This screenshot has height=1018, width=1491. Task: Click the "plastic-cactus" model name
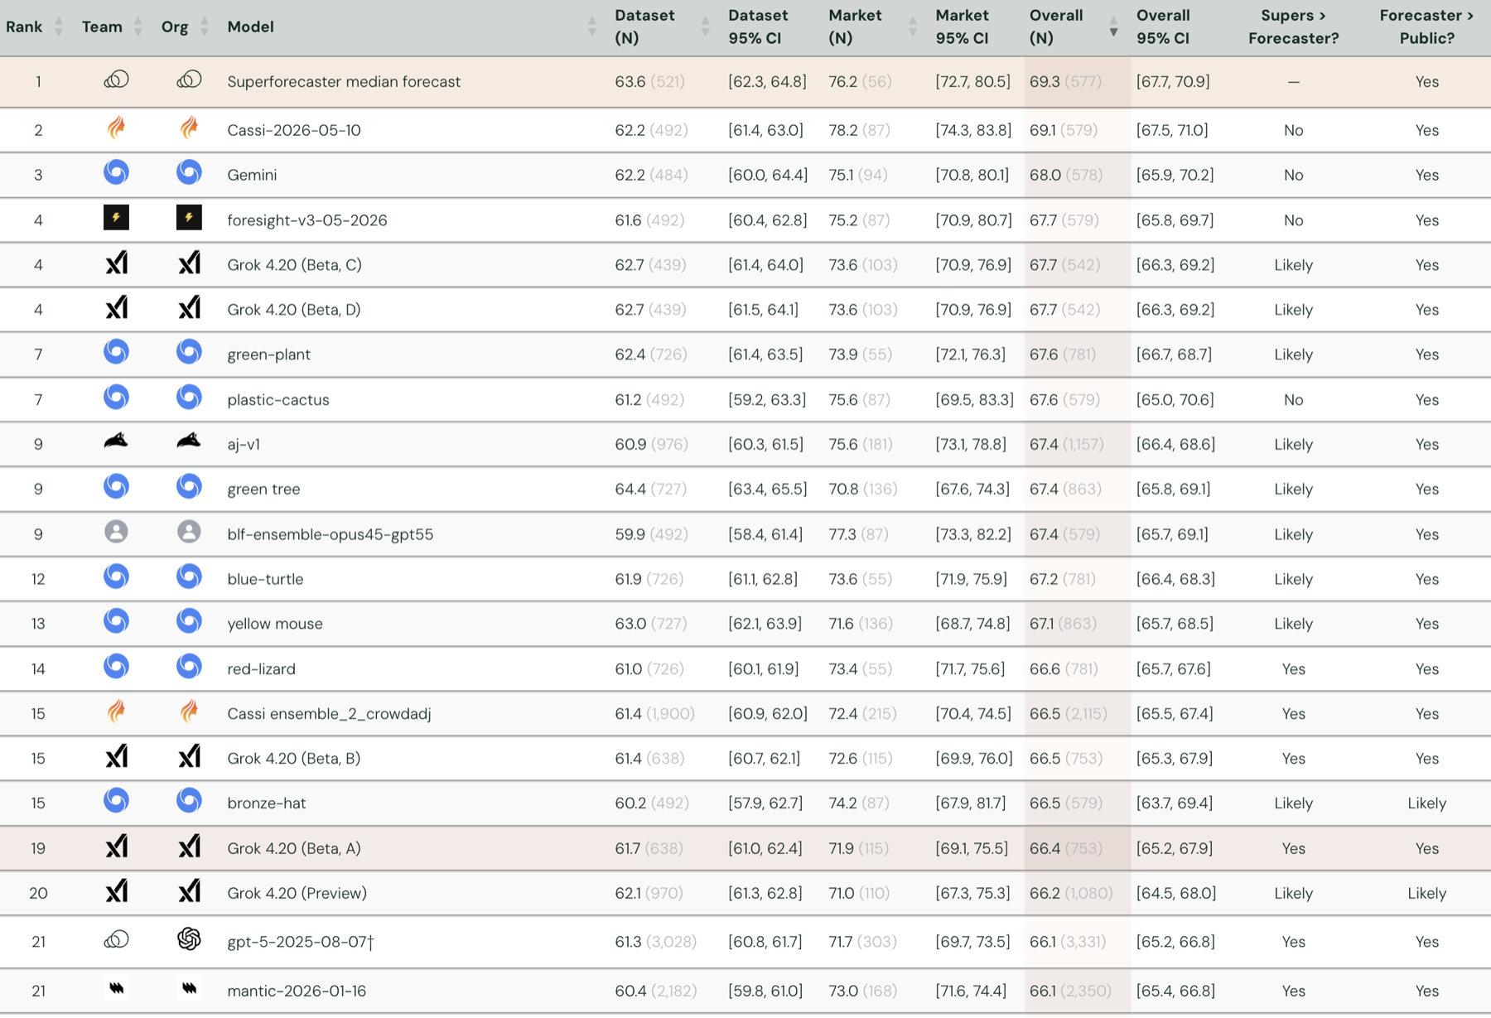point(278,399)
